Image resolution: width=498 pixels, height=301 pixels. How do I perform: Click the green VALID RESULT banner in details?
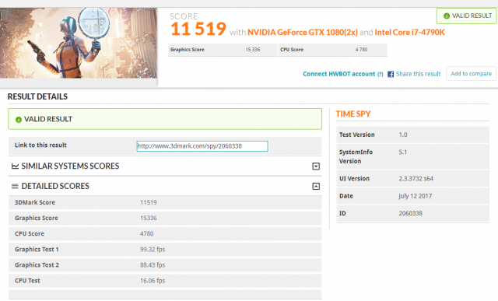coord(165,119)
